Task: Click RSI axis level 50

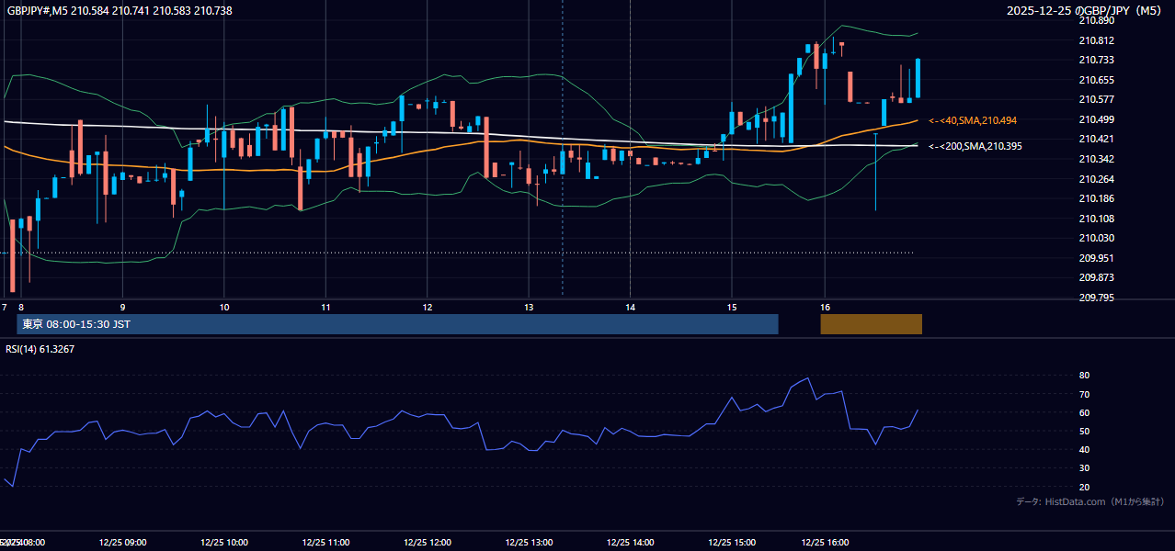Action: pos(1084,431)
